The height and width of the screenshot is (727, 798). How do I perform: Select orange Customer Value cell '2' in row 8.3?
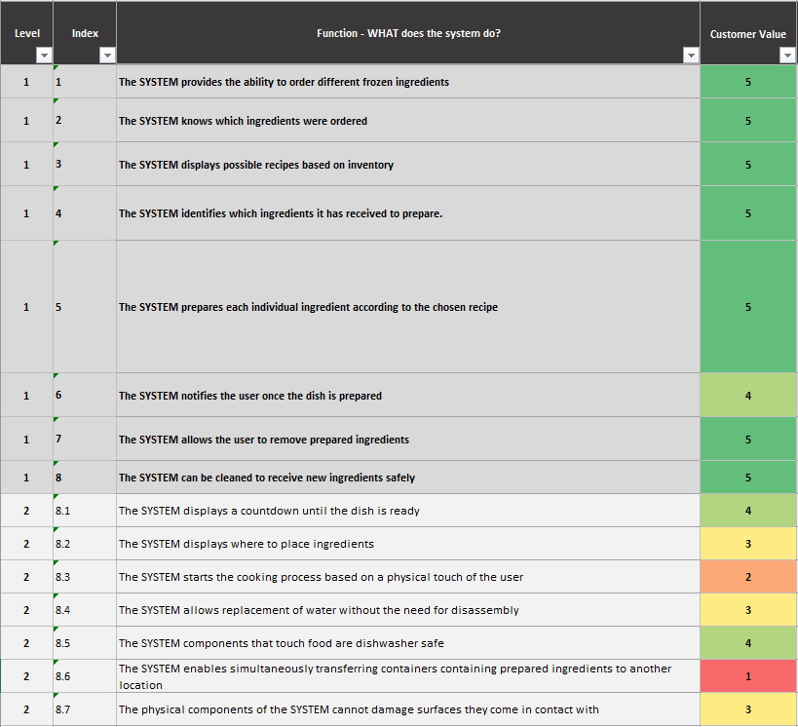pyautogui.click(x=748, y=576)
